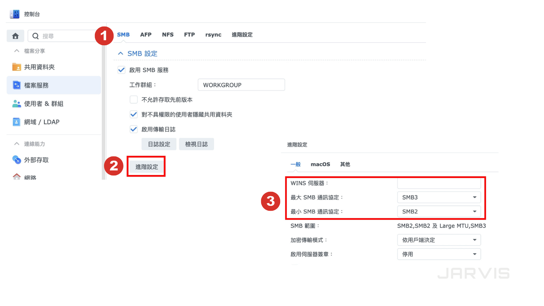Open the 網域 / LDAP icon
Viewport: 544px width, 306px height.
tap(16, 122)
